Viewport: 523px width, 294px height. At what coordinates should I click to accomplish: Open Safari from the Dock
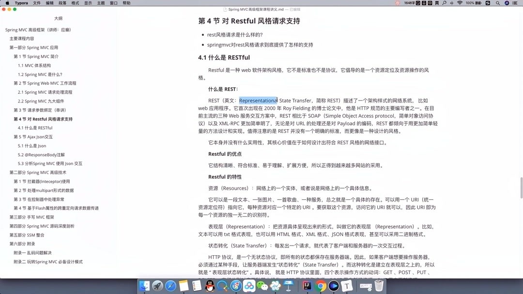tap(172, 286)
